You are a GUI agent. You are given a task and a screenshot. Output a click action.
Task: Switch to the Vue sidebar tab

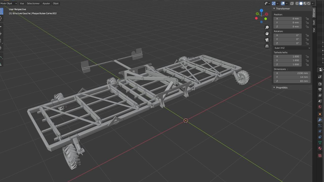coord(314,30)
